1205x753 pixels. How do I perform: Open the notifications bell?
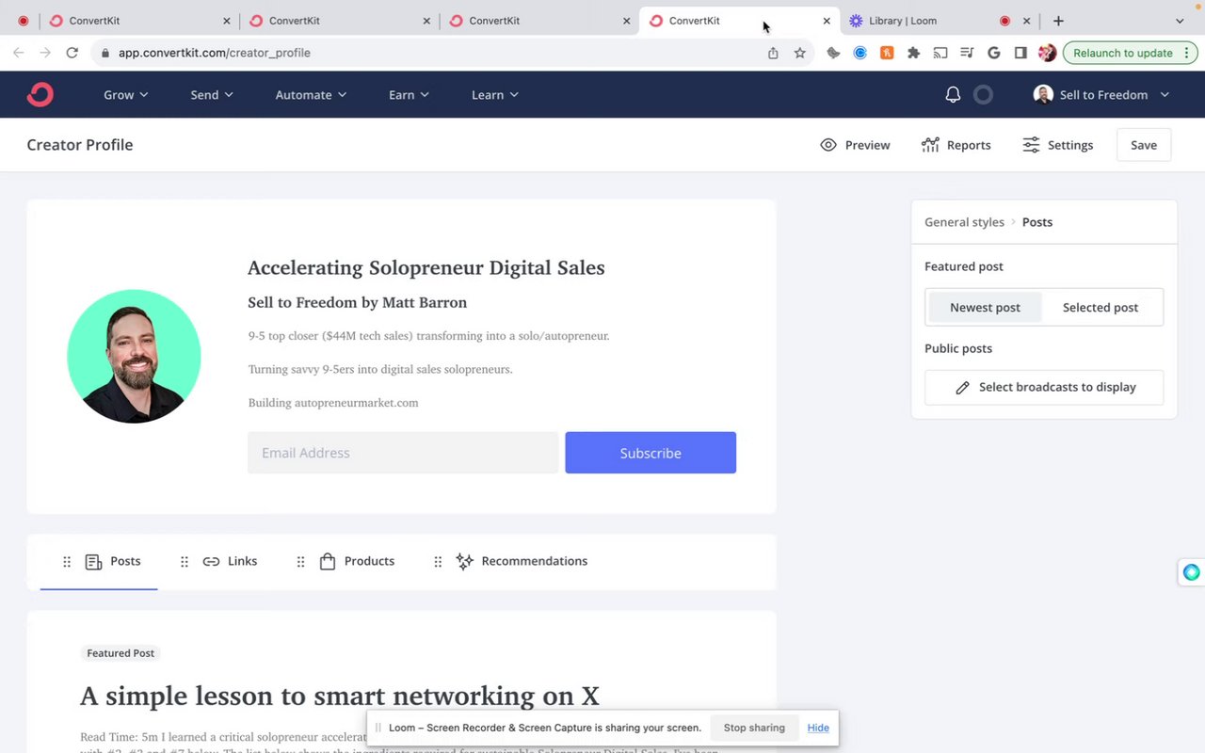(x=953, y=94)
